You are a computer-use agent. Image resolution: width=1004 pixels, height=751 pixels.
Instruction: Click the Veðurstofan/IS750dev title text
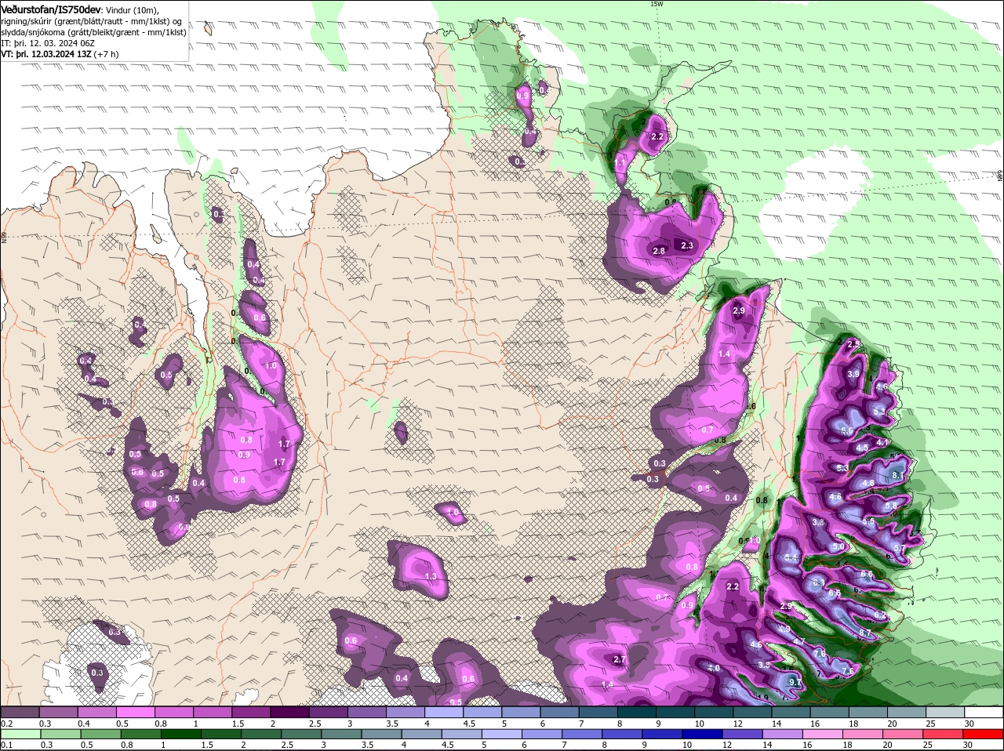click(51, 9)
